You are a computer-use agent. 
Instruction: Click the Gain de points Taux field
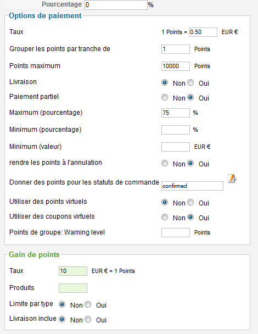click(x=73, y=271)
